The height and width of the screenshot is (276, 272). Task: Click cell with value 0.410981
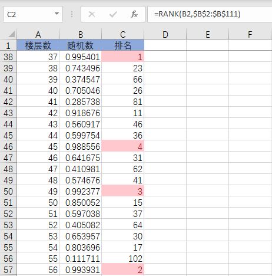click(x=81, y=169)
